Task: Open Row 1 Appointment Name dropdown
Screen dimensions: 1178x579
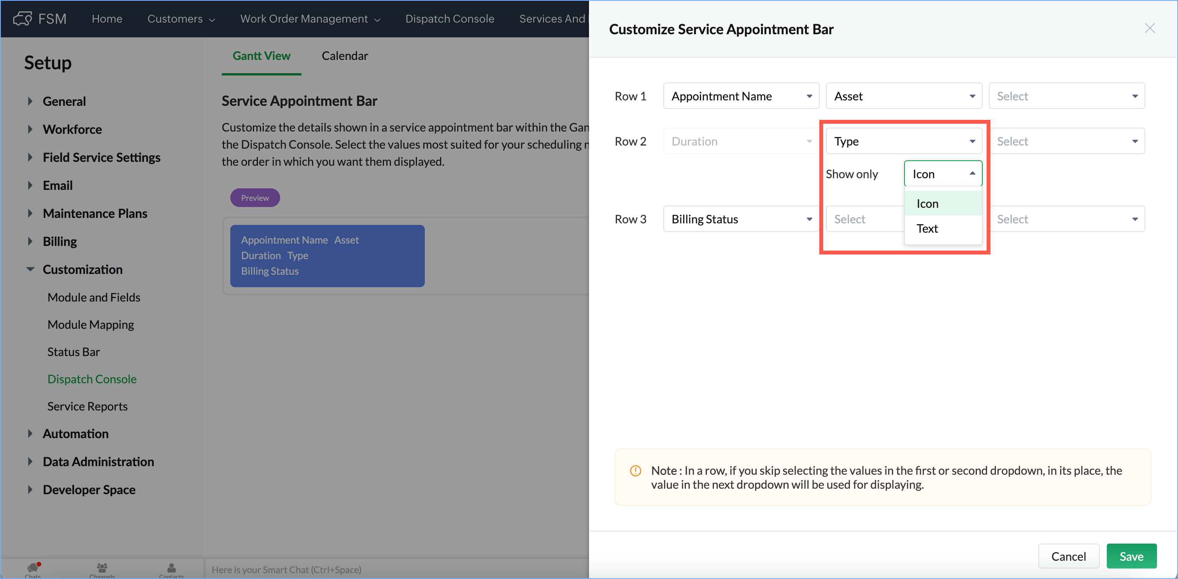Action: pos(741,96)
